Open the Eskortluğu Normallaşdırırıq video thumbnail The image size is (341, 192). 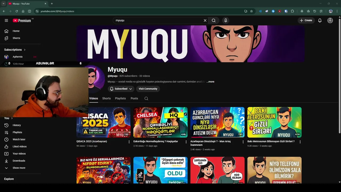point(160,122)
